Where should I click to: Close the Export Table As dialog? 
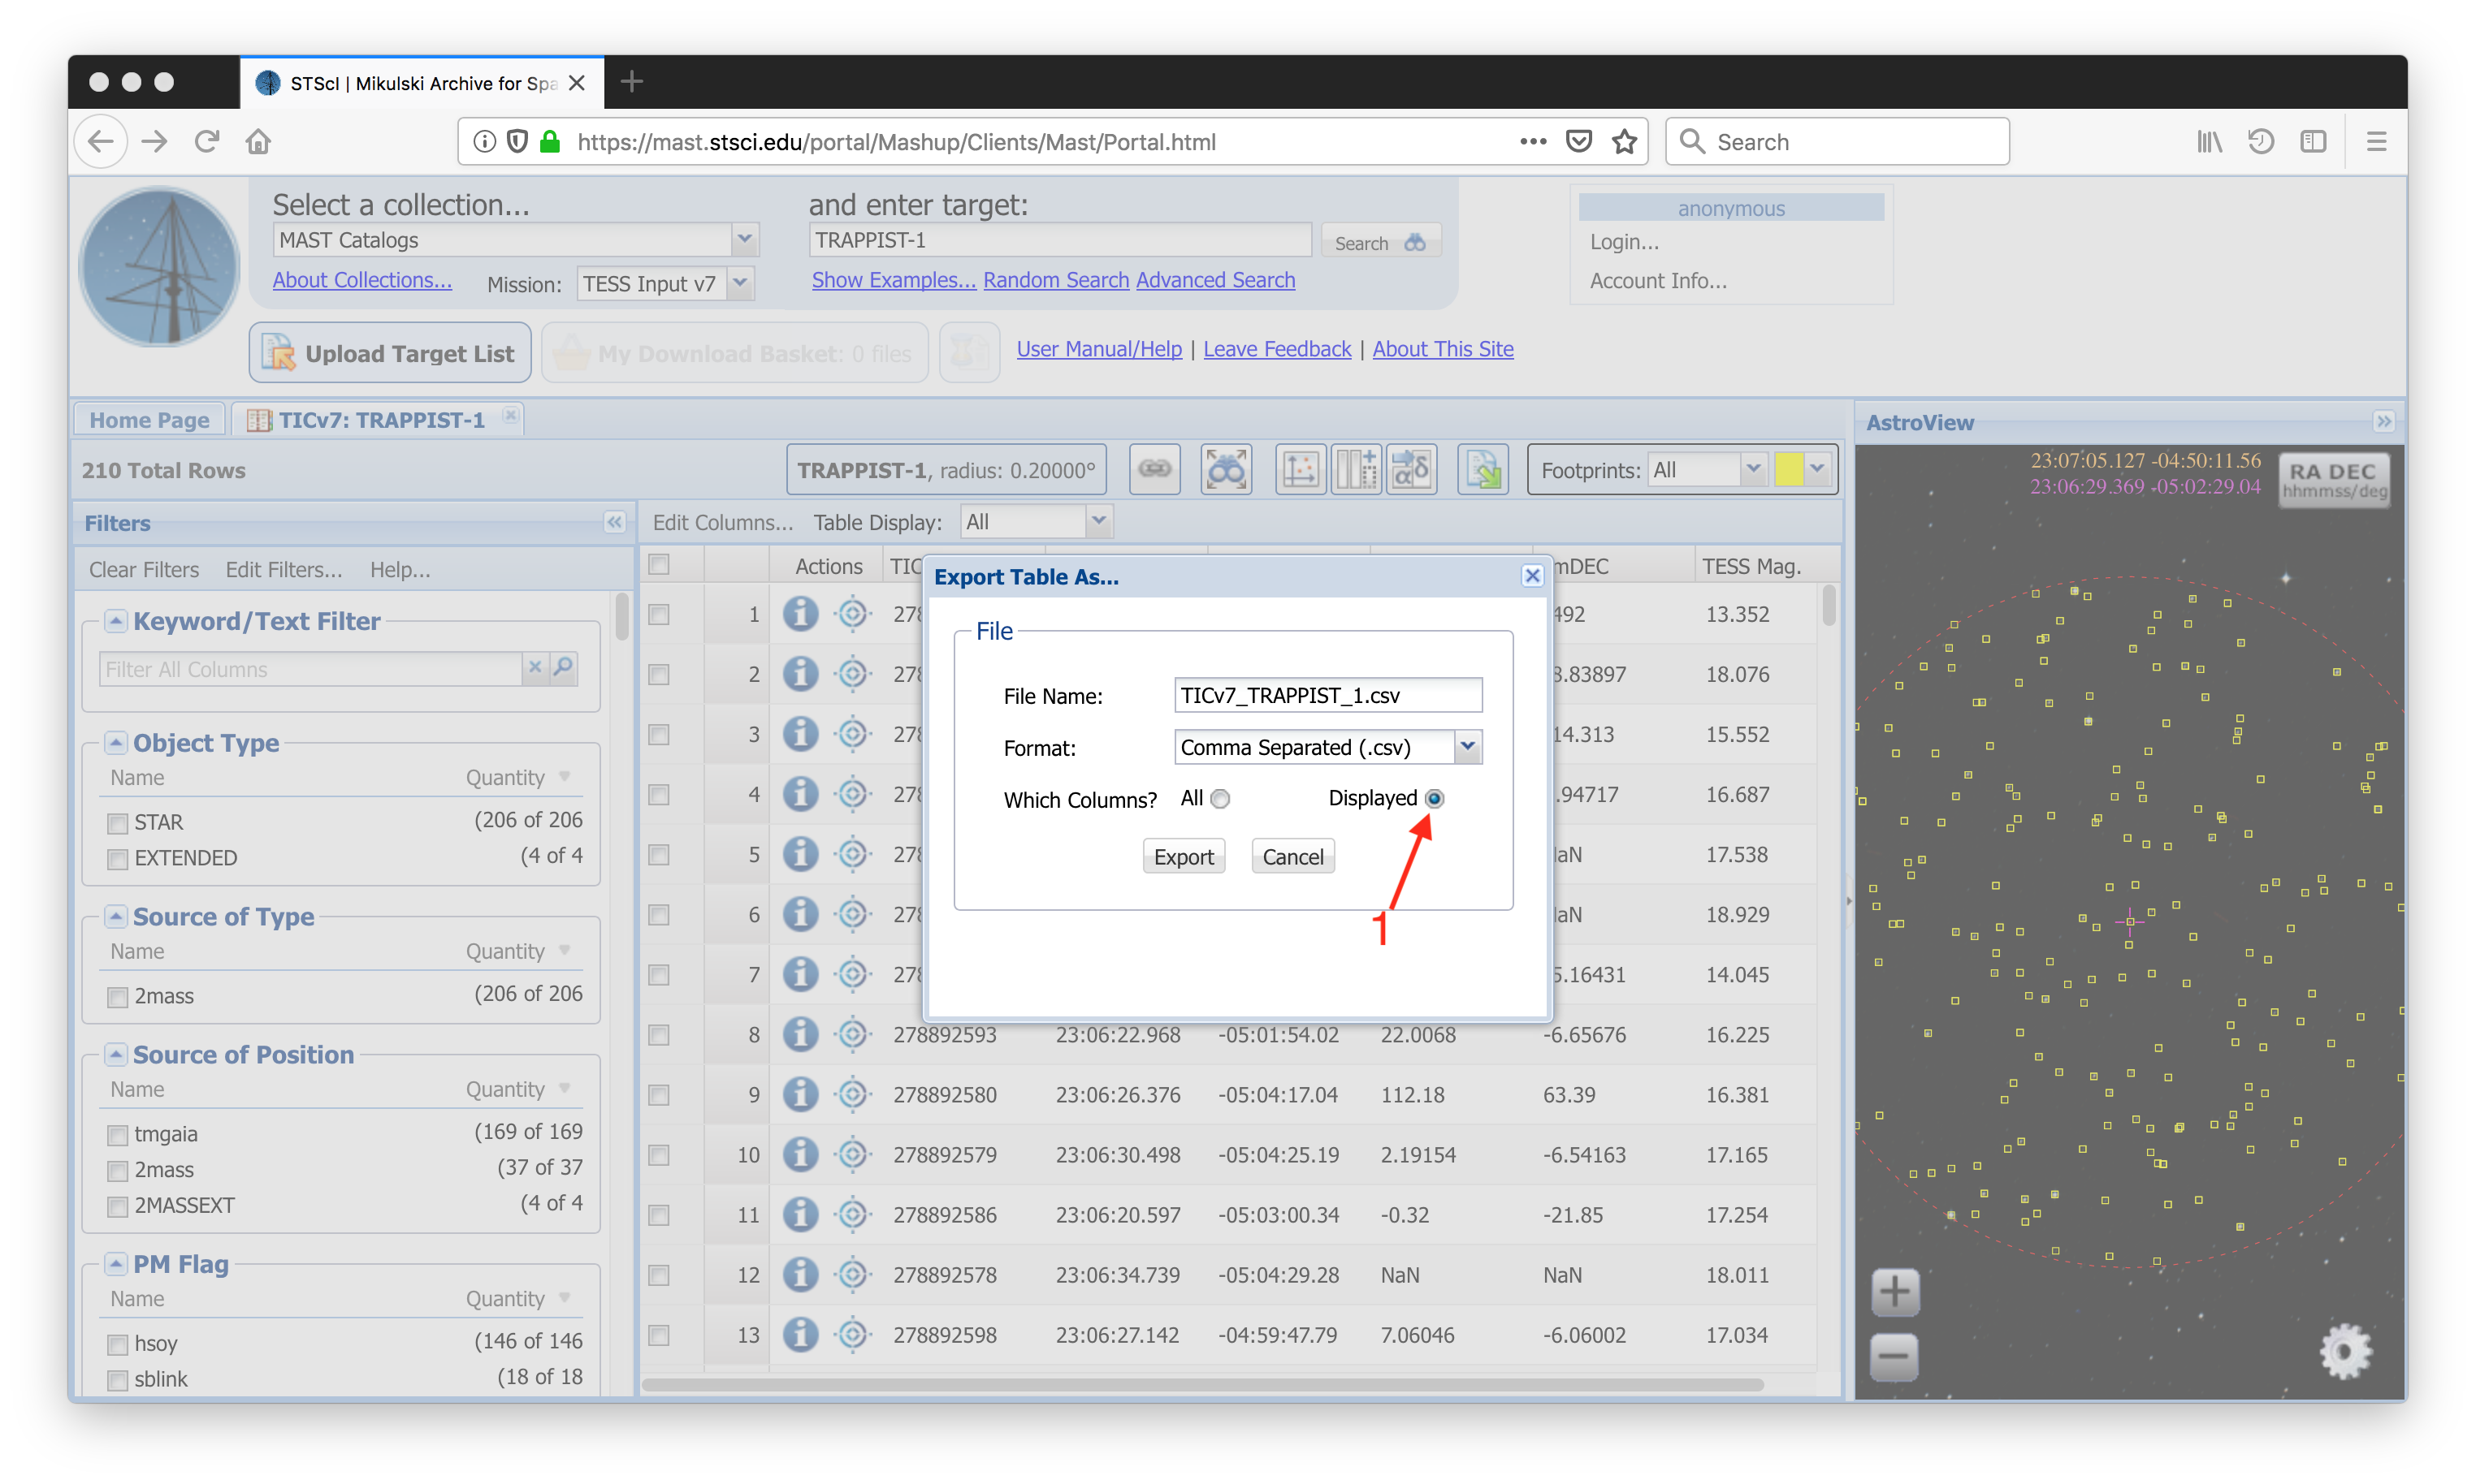(x=1531, y=575)
